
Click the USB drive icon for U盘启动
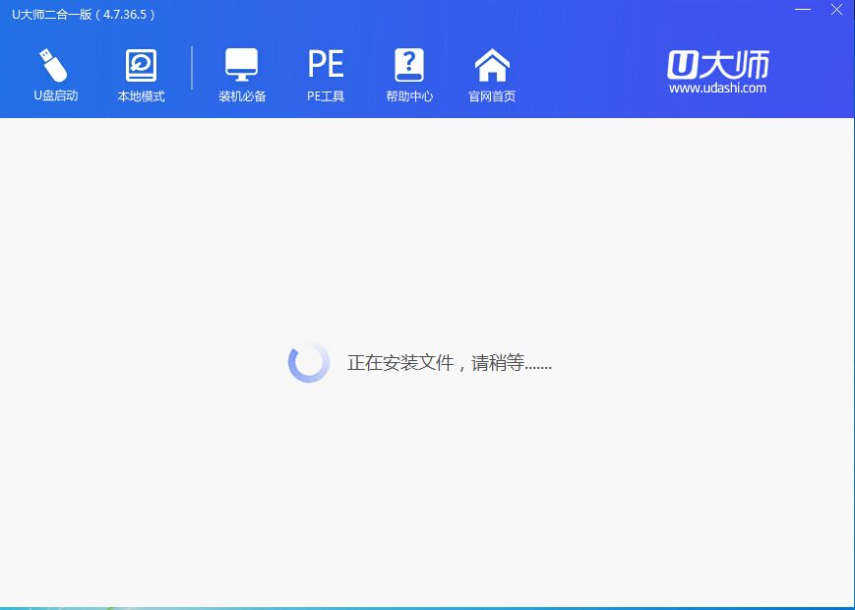tap(54, 65)
